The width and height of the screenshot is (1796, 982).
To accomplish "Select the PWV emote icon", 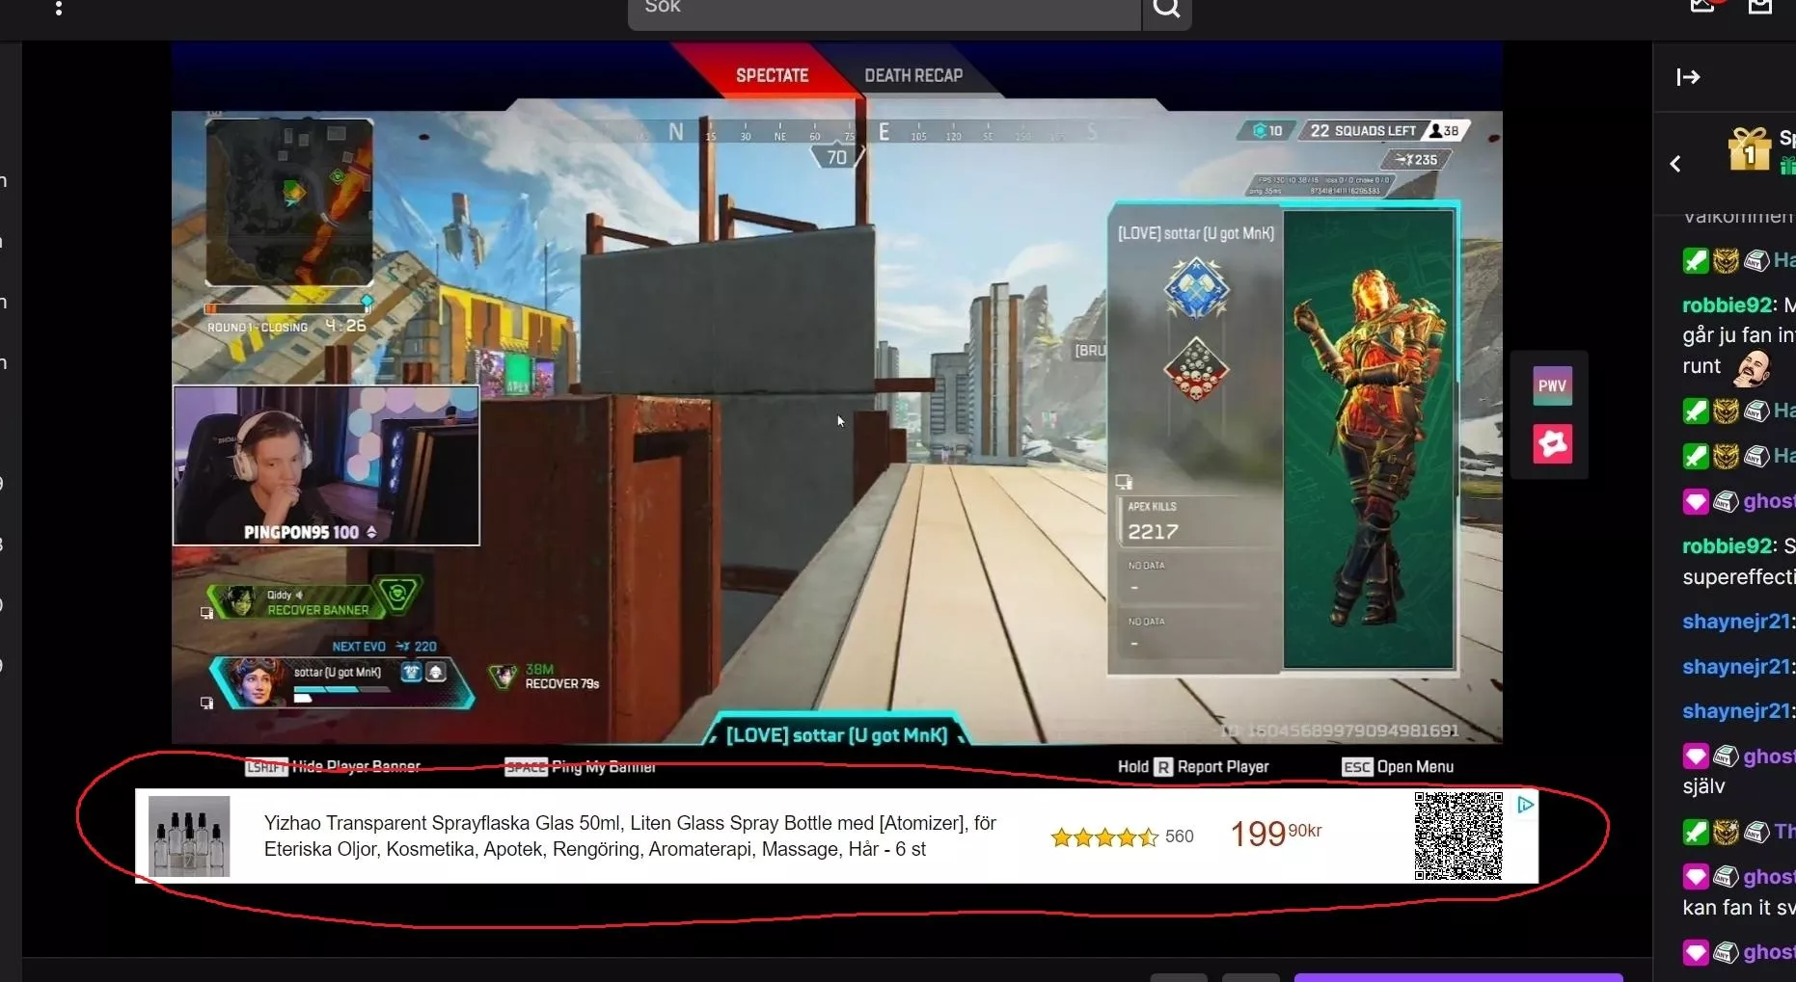I will 1551,385.
